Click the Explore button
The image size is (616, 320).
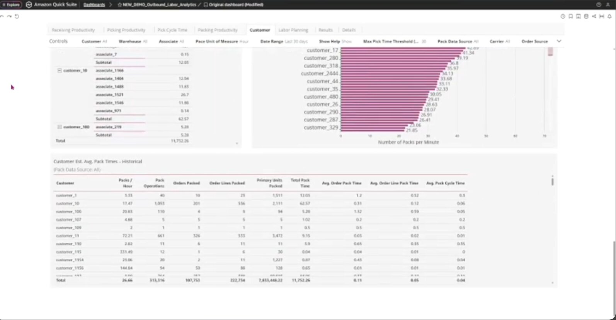click(11, 5)
